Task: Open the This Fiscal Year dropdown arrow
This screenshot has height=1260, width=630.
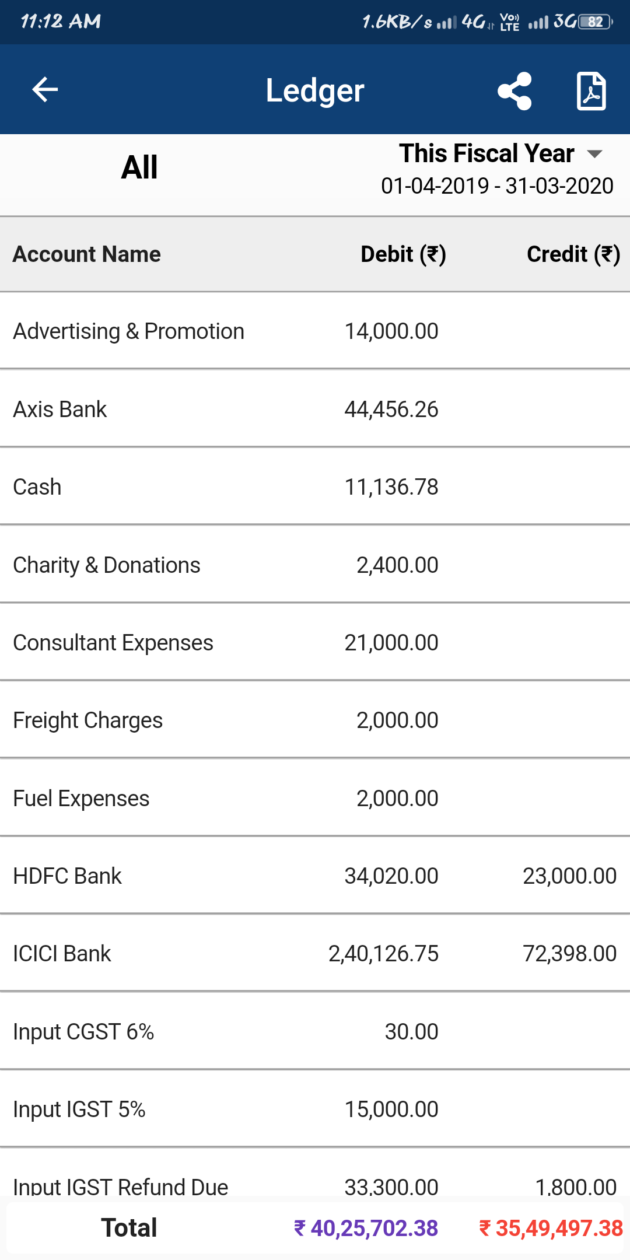Action: click(594, 154)
